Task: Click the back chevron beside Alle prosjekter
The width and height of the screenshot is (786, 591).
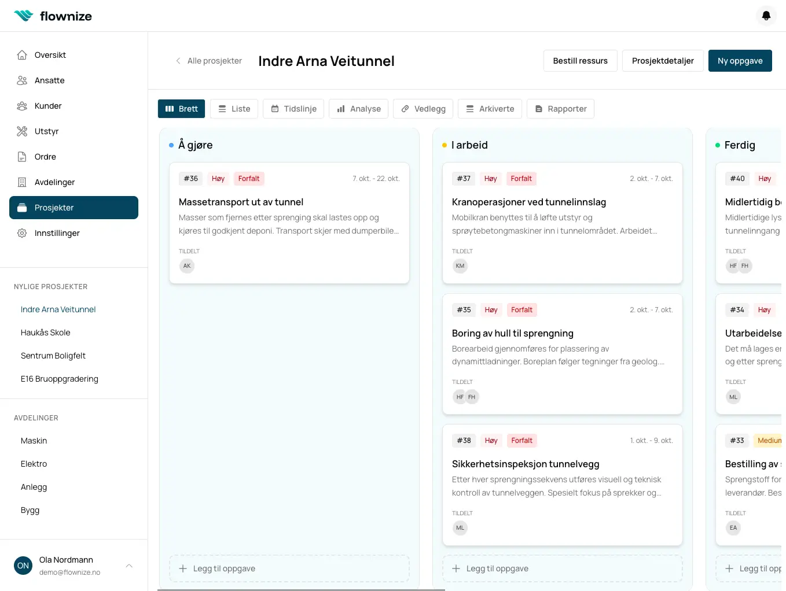Action: (178, 60)
